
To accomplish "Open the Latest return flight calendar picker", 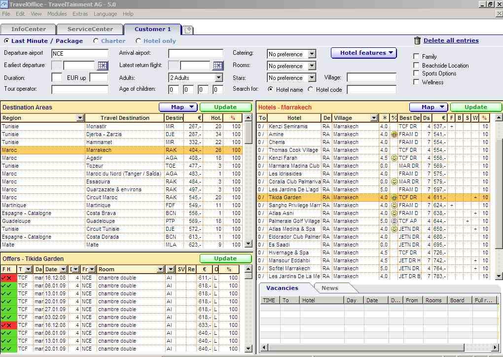I will pyautogui.click(x=218, y=66).
